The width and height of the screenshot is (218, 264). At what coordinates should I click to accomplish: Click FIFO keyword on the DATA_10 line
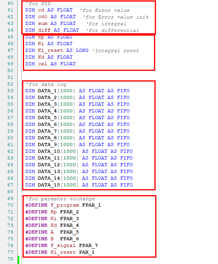coord(126,151)
